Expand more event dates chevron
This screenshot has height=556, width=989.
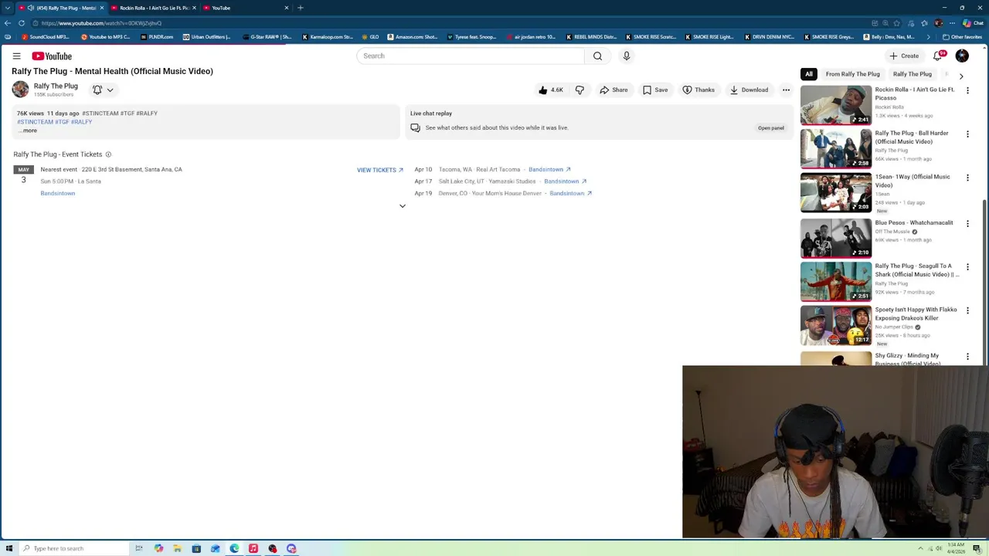[x=402, y=206]
